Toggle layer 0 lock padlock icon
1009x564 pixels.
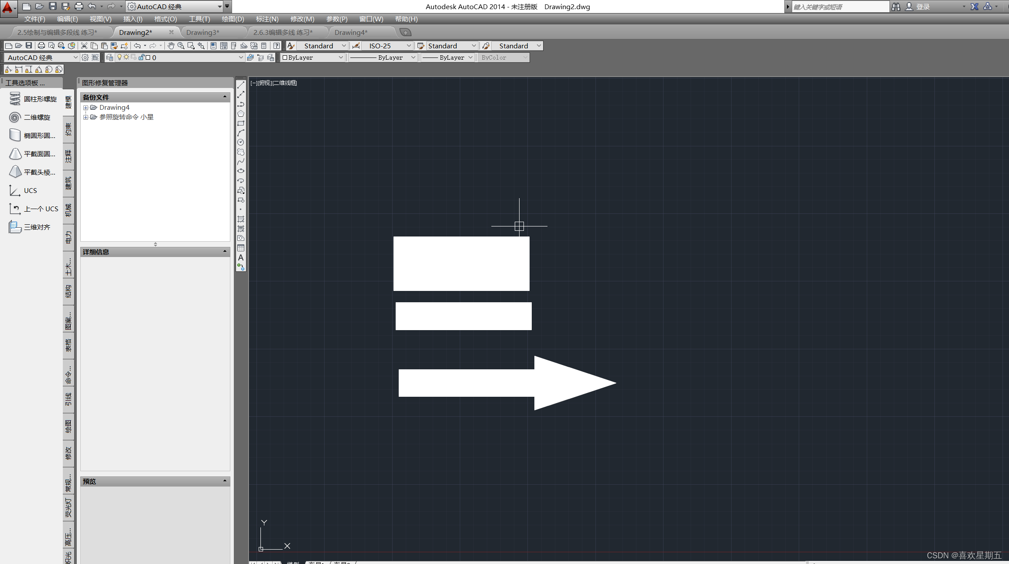141,57
